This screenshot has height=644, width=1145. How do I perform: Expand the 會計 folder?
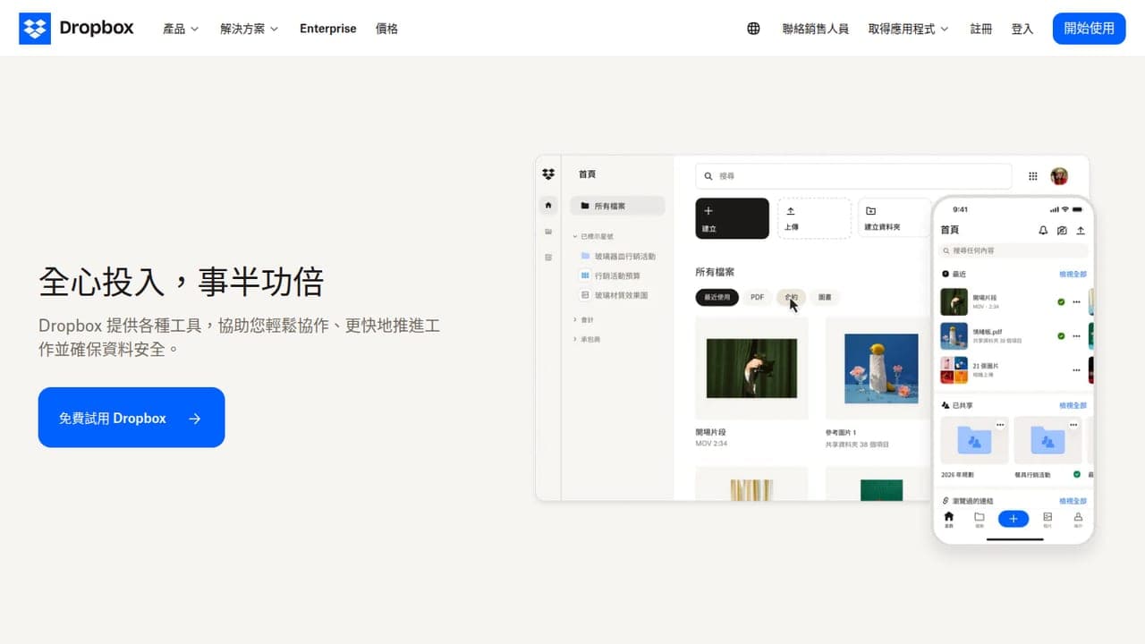point(583,319)
